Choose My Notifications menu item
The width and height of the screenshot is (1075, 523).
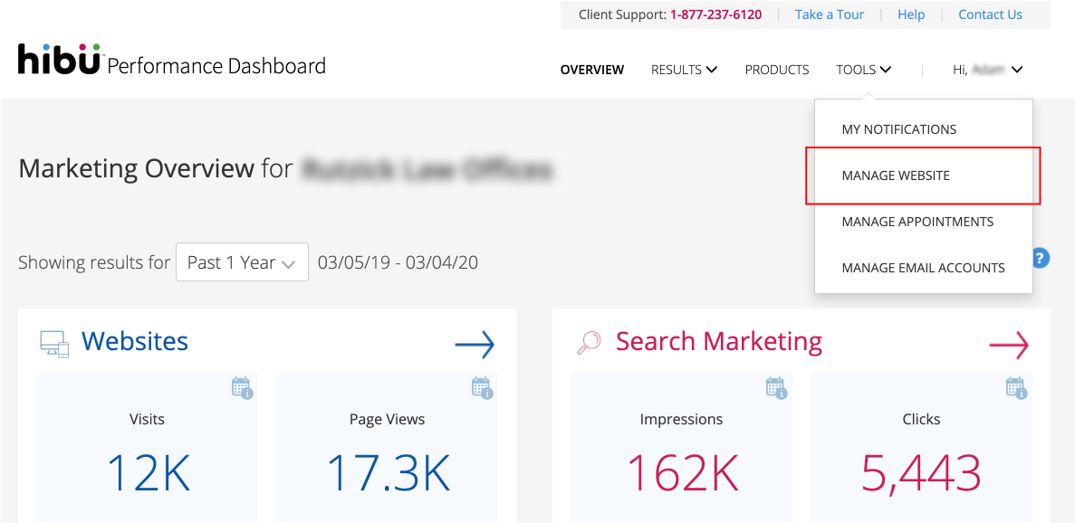click(898, 129)
